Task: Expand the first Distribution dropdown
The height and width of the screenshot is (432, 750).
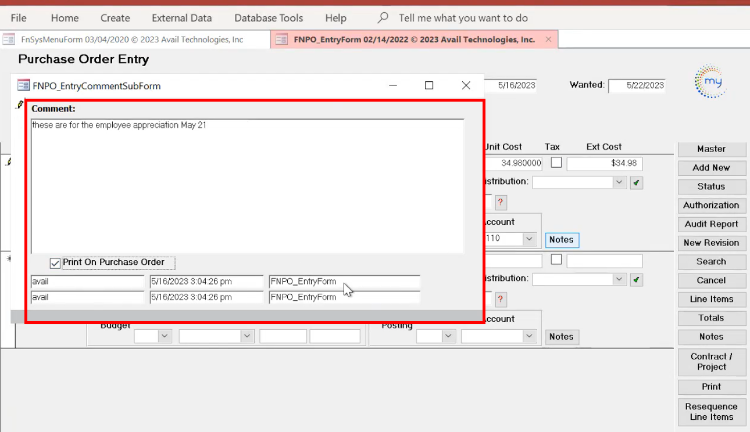Action: tap(619, 183)
